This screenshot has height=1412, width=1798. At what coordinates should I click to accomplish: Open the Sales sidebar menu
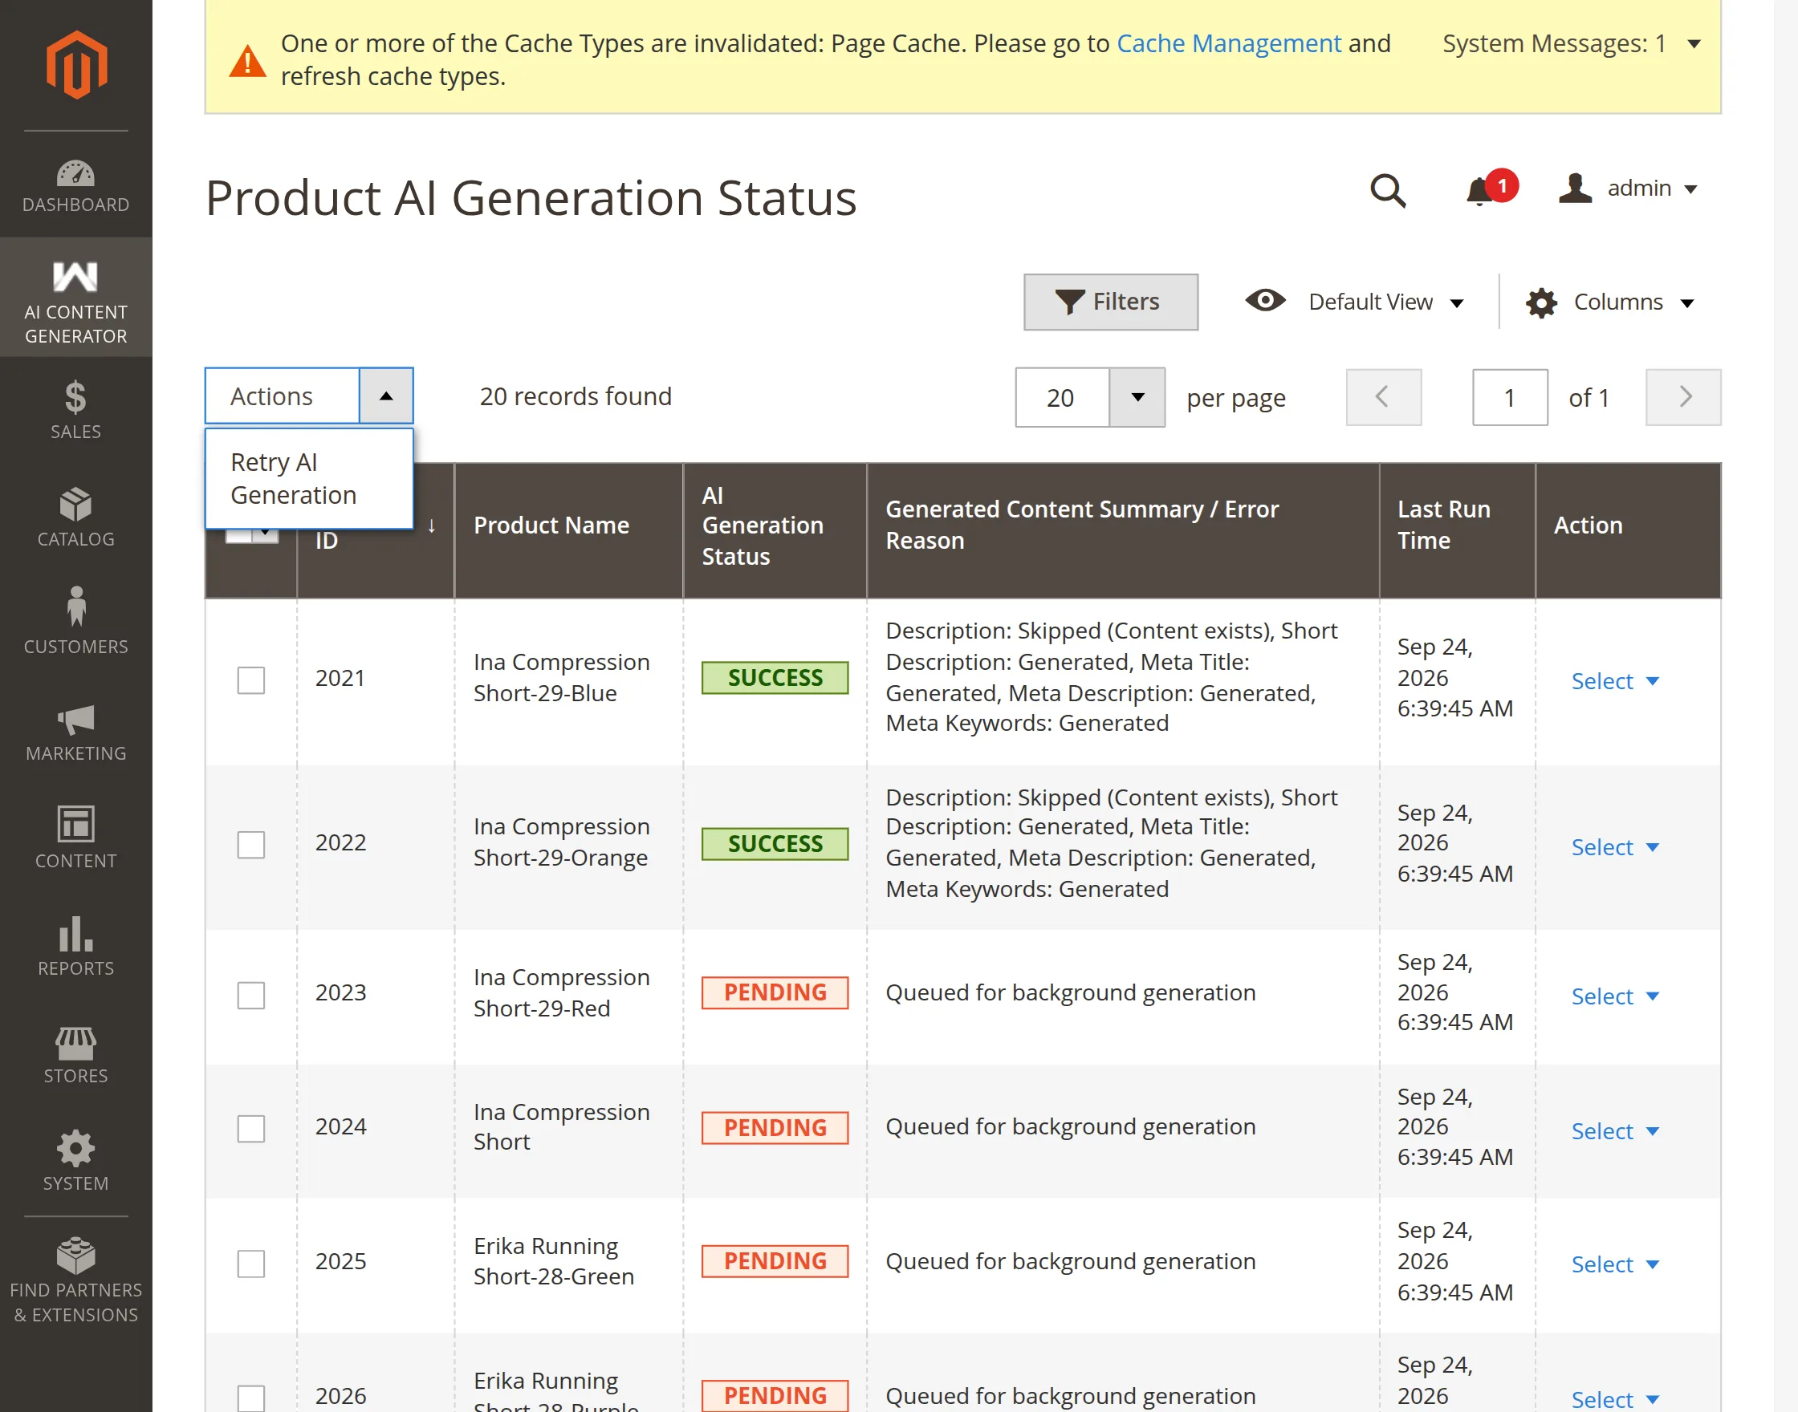[x=76, y=410]
